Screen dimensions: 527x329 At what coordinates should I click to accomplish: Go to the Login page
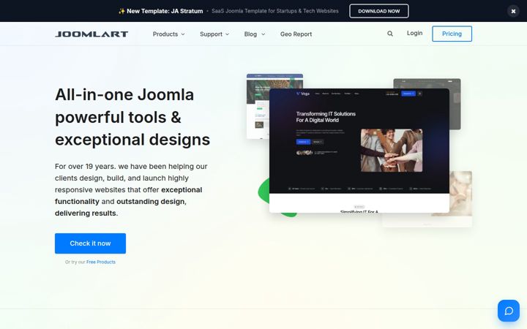[414, 33]
